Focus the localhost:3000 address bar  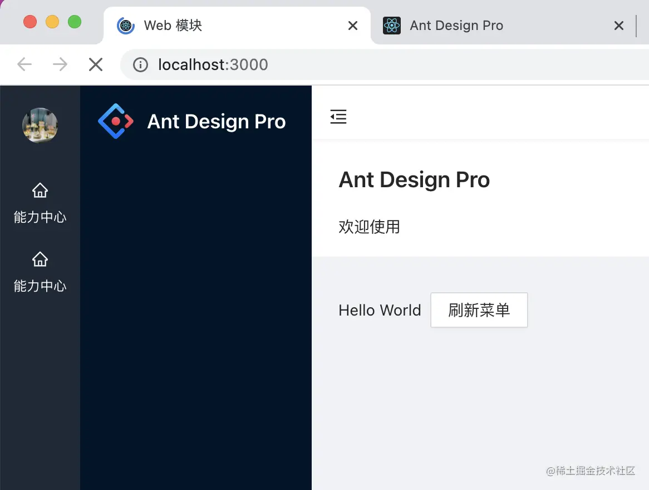(x=385, y=64)
